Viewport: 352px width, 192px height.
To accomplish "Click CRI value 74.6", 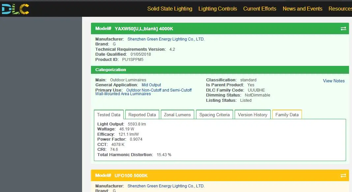I will 114,150.
